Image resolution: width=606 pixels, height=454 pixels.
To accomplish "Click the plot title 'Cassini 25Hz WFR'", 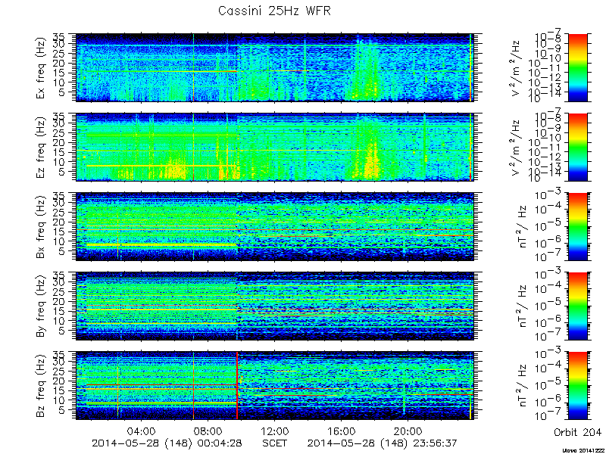I will pyautogui.click(x=274, y=11).
